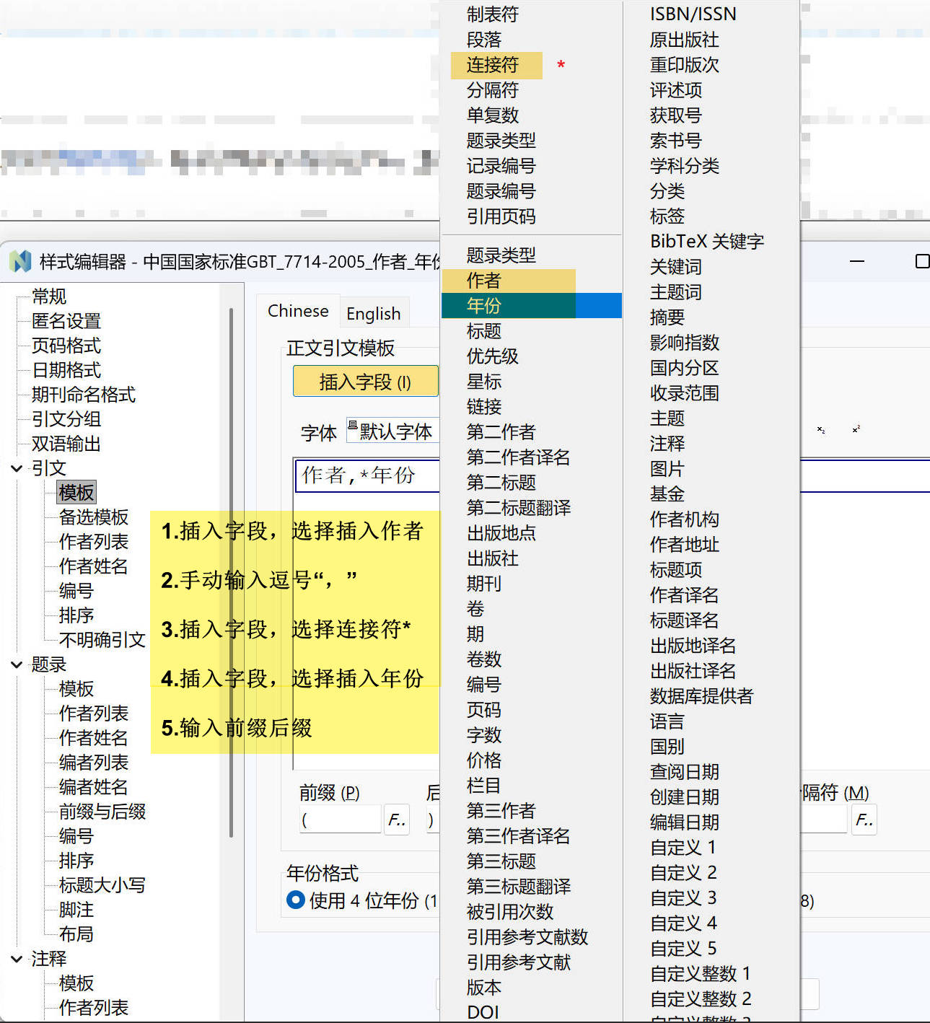Click into the 前缀 input field

click(x=341, y=820)
